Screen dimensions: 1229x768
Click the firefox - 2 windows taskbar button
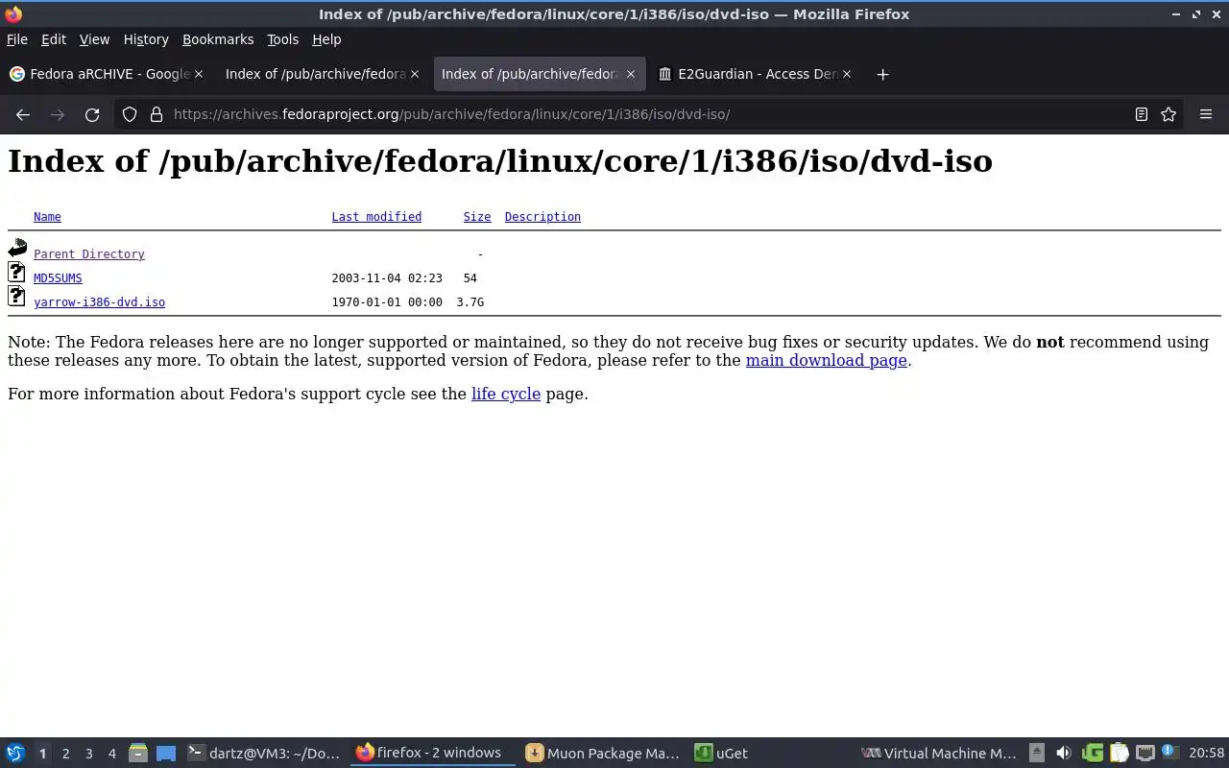point(433,754)
